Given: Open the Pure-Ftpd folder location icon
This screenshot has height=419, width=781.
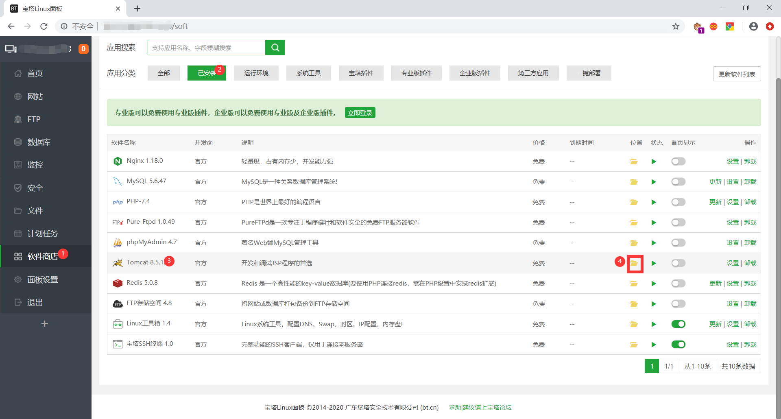Looking at the screenshot, I should [x=634, y=223].
